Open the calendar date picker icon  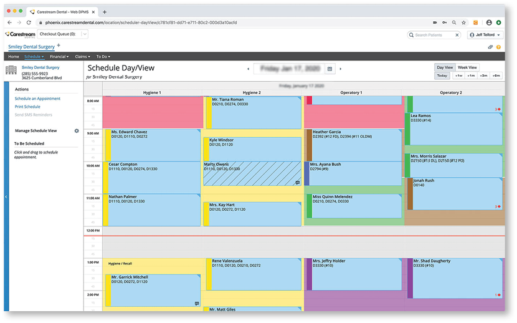point(330,69)
